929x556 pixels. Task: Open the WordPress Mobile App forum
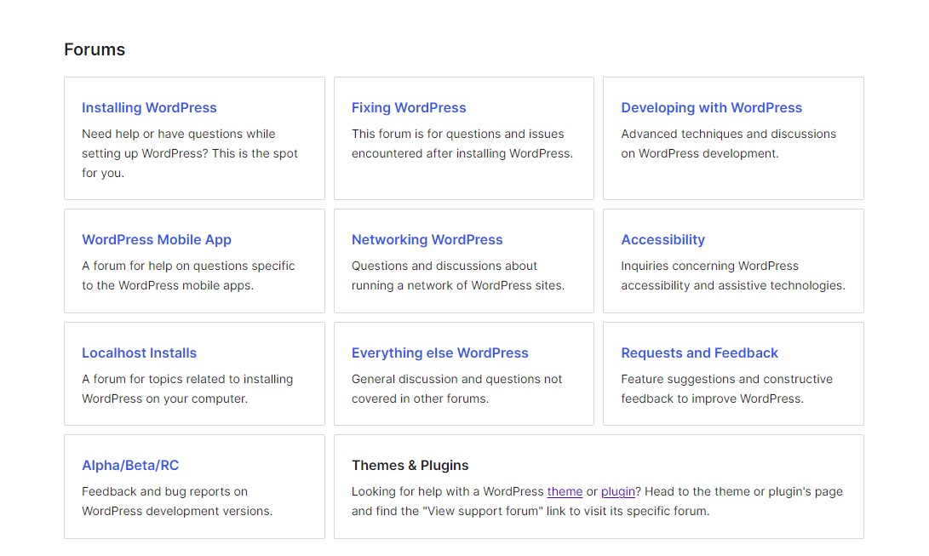tap(157, 240)
